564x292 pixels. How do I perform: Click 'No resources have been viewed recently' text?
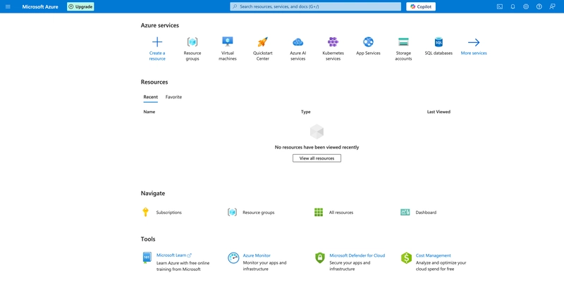click(317, 147)
